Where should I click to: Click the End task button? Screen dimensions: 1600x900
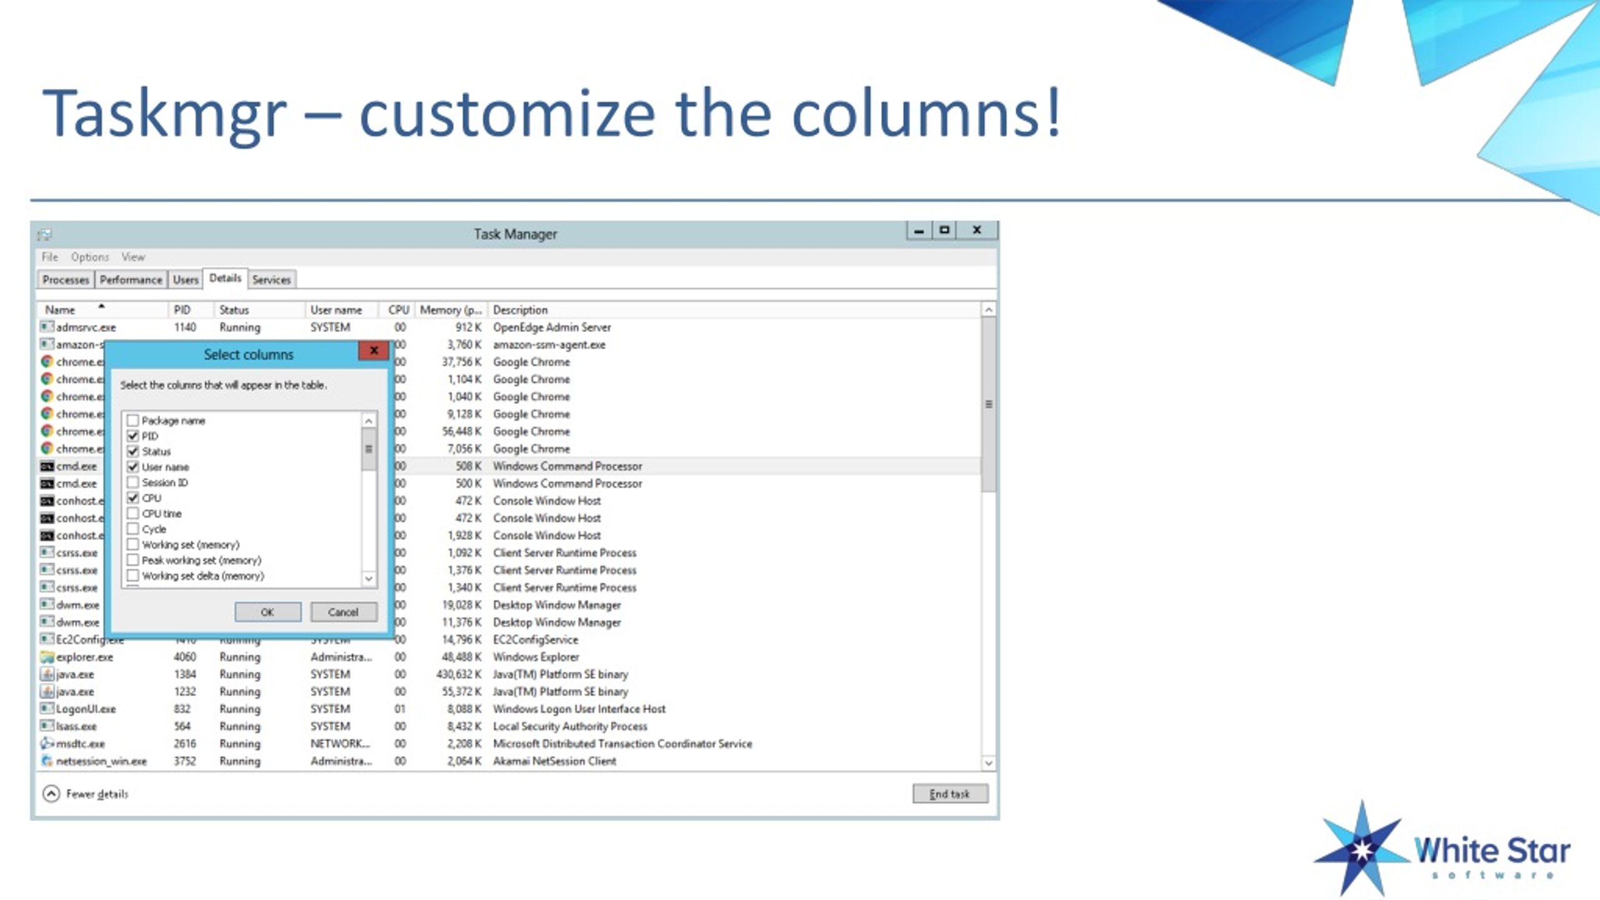[950, 794]
